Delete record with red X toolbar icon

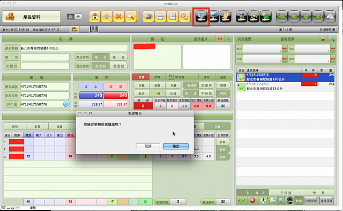point(119,17)
